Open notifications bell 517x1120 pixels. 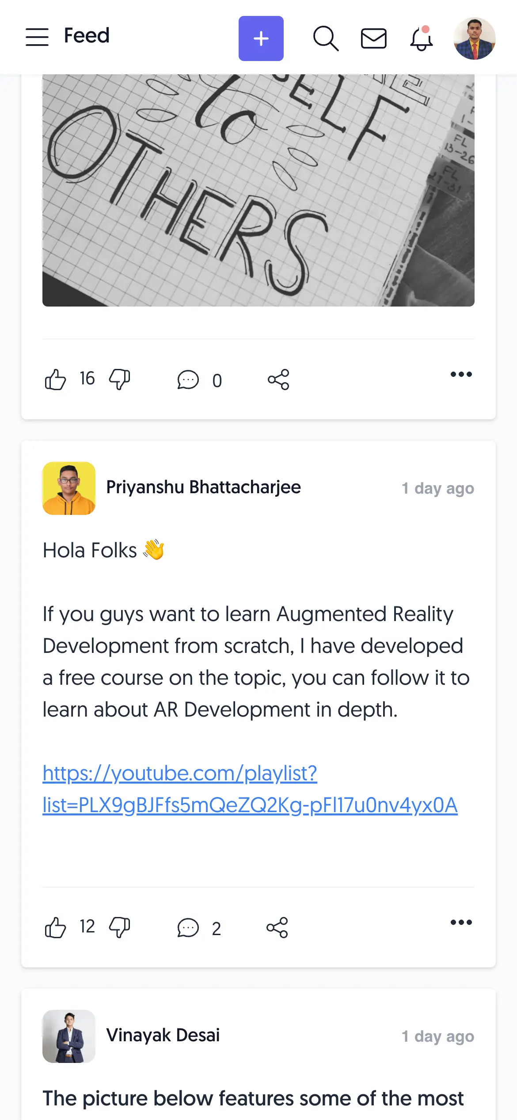(421, 39)
